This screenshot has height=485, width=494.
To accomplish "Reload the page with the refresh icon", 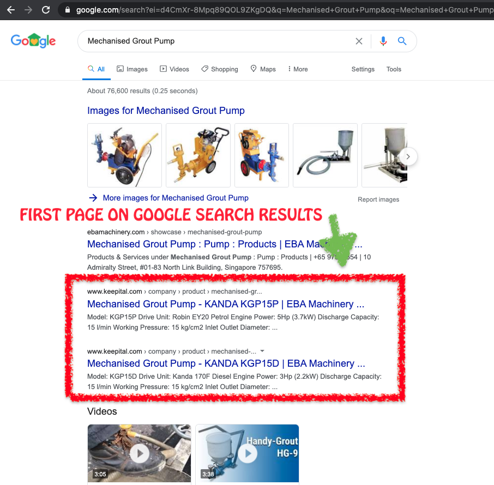I will point(46,10).
